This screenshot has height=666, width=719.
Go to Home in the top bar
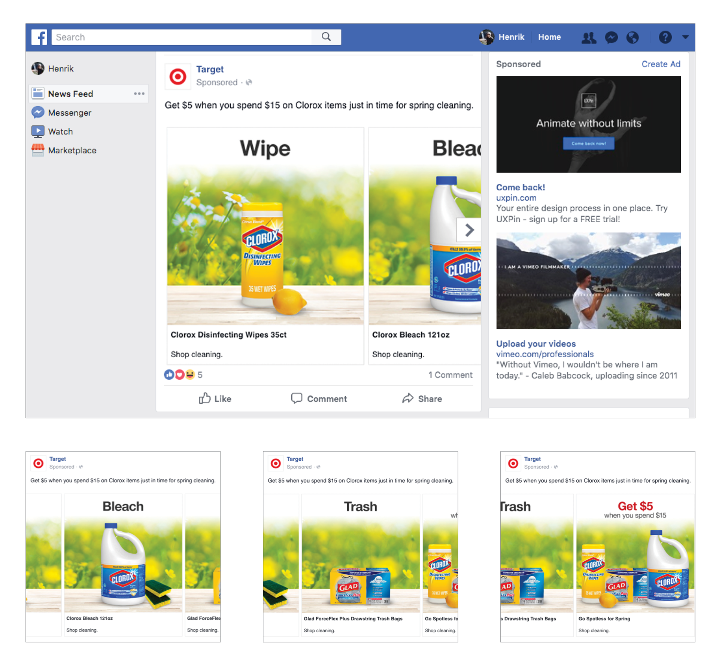[549, 37]
